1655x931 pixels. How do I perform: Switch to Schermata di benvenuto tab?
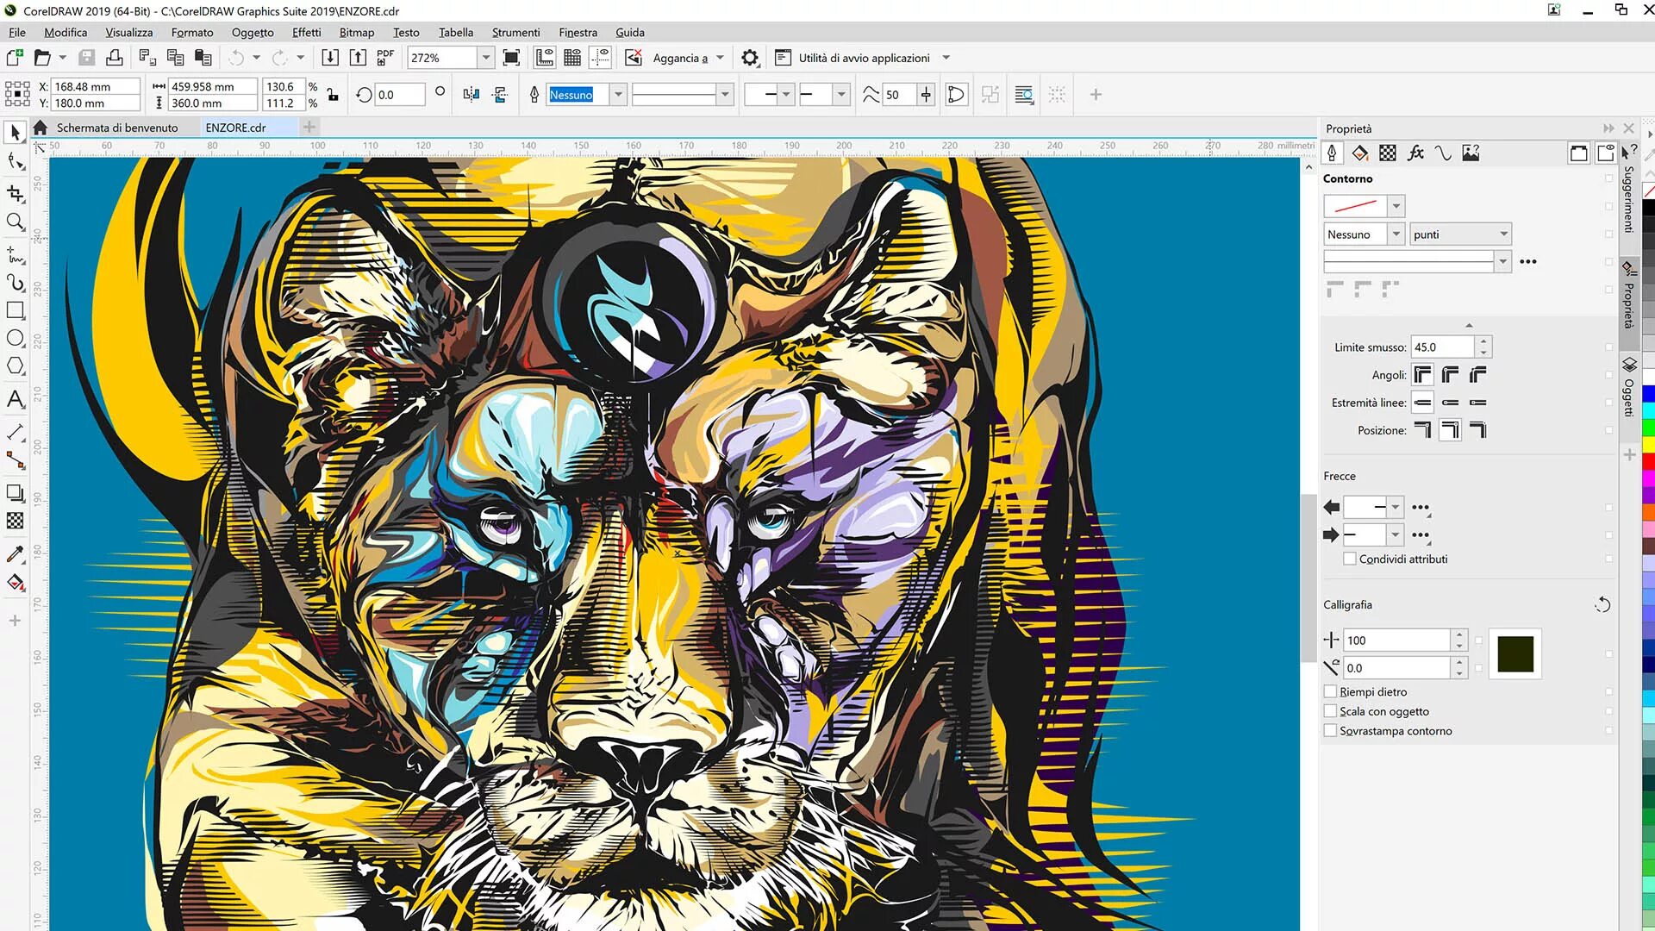coord(117,128)
